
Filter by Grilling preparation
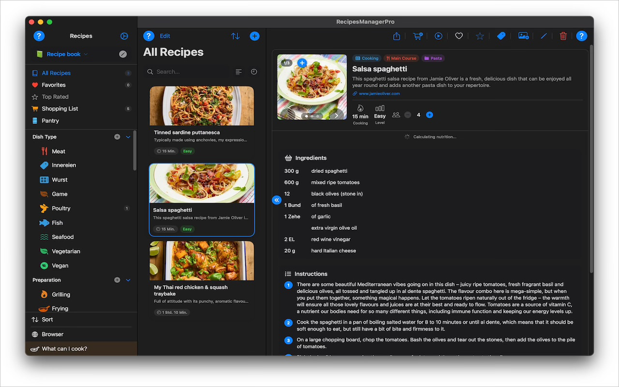81,294
